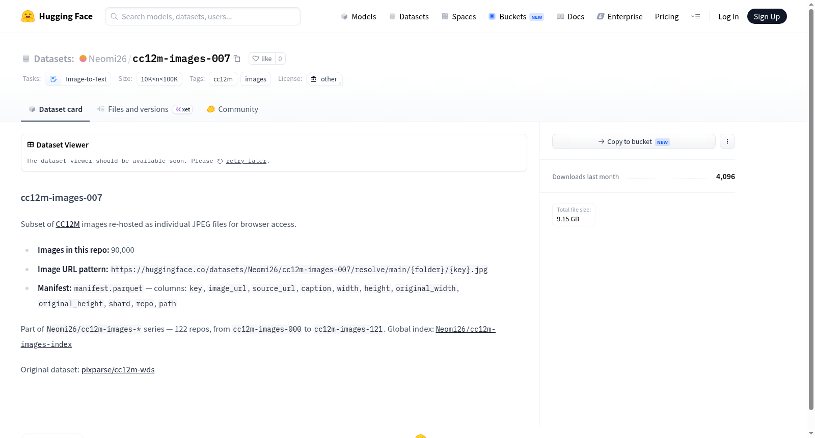Click the Sign Up button
This screenshot has width=815, height=438.
767,16
